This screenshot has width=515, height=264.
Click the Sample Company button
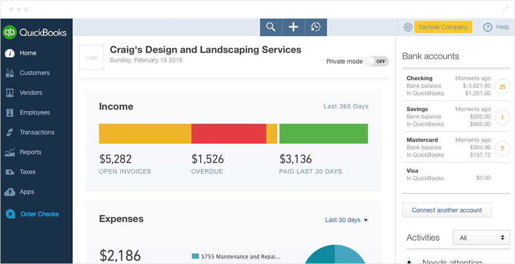(443, 27)
